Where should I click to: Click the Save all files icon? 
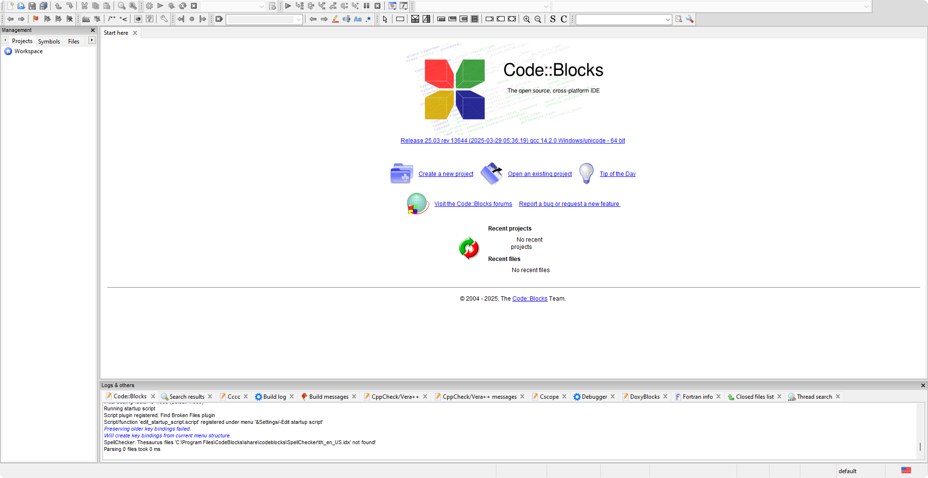[43, 6]
